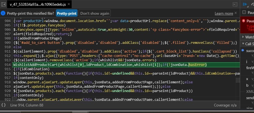Click '$.fancybox.open' on line 906

[28, 30]
